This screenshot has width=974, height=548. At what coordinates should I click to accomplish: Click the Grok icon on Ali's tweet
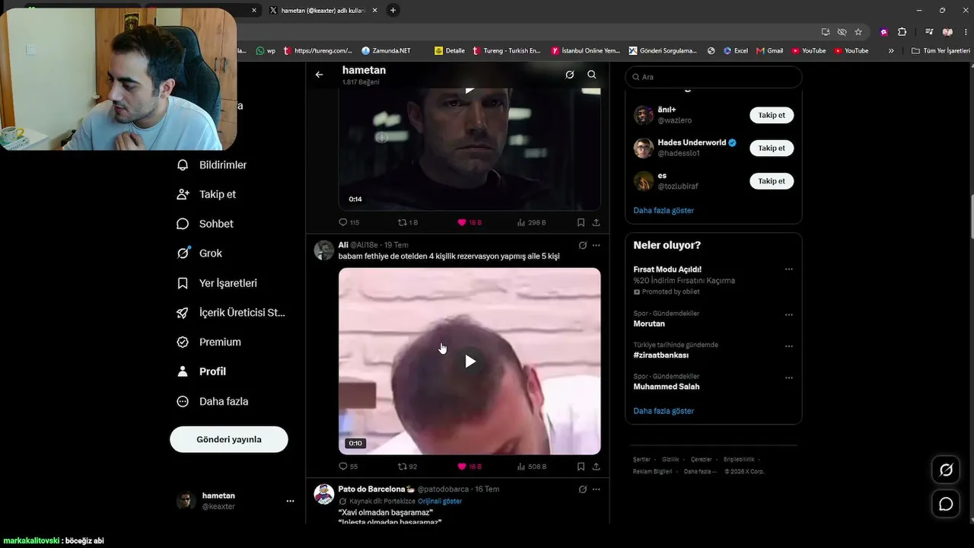pyautogui.click(x=582, y=245)
